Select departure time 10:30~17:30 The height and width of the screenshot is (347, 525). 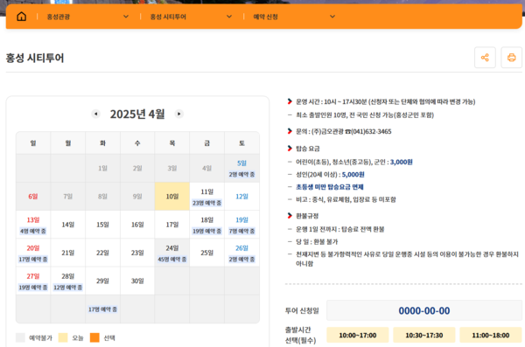click(424, 335)
